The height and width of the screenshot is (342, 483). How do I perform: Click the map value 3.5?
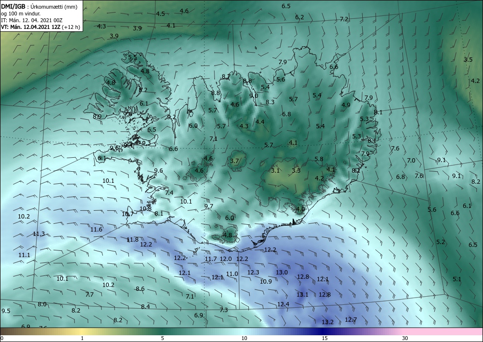pos(468,60)
